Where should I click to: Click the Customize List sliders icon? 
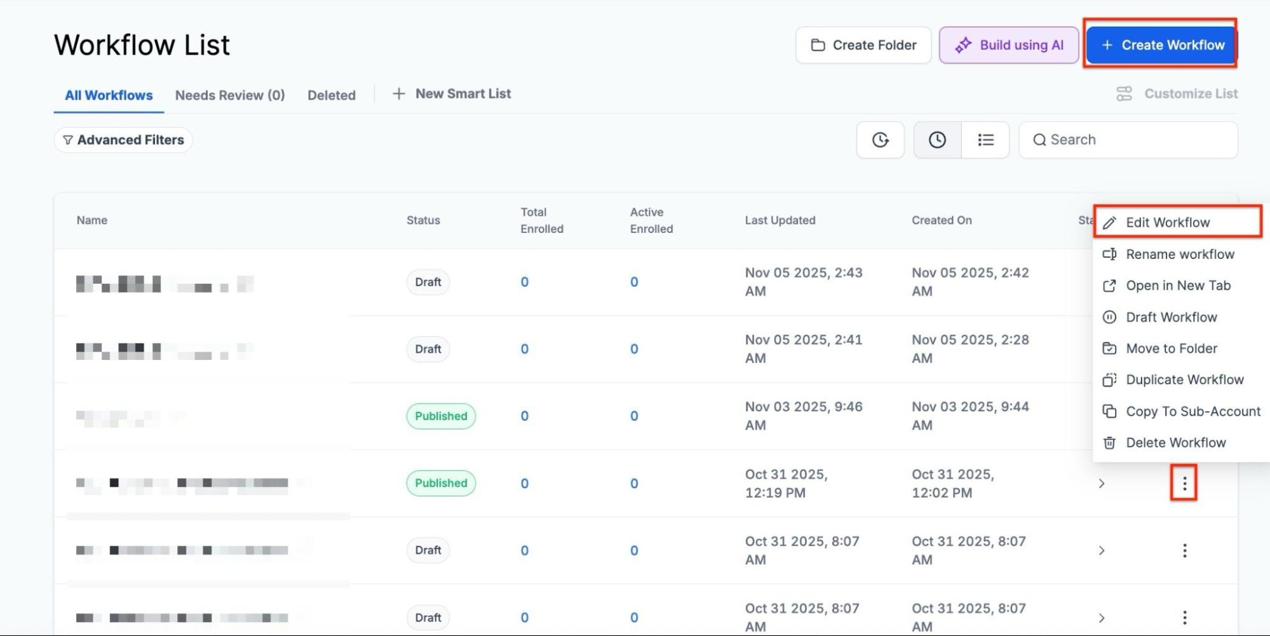click(1124, 94)
